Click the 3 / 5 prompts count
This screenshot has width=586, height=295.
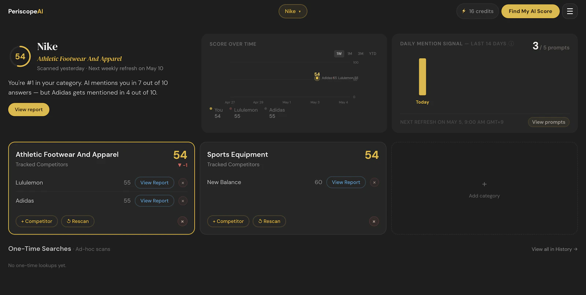click(551, 46)
